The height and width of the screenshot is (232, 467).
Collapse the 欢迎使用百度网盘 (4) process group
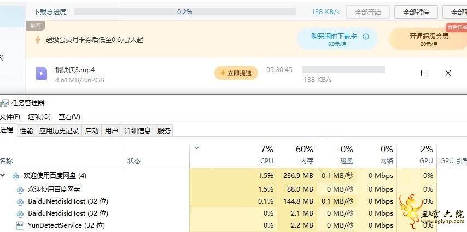click(x=3, y=175)
